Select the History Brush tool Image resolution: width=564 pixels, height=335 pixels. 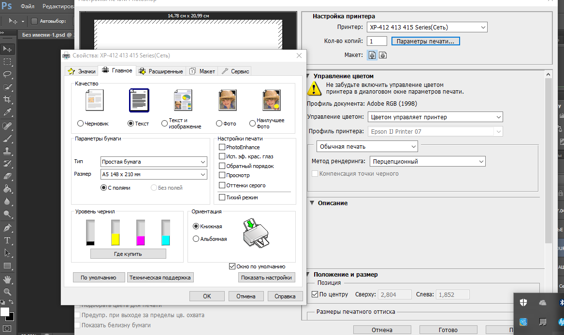(7, 164)
